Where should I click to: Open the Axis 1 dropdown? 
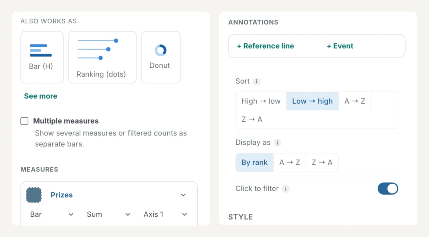[x=165, y=214]
